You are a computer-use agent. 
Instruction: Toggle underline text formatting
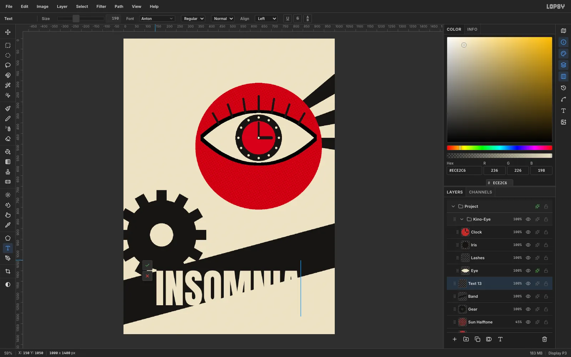pyautogui.click(x=288, y=19)
